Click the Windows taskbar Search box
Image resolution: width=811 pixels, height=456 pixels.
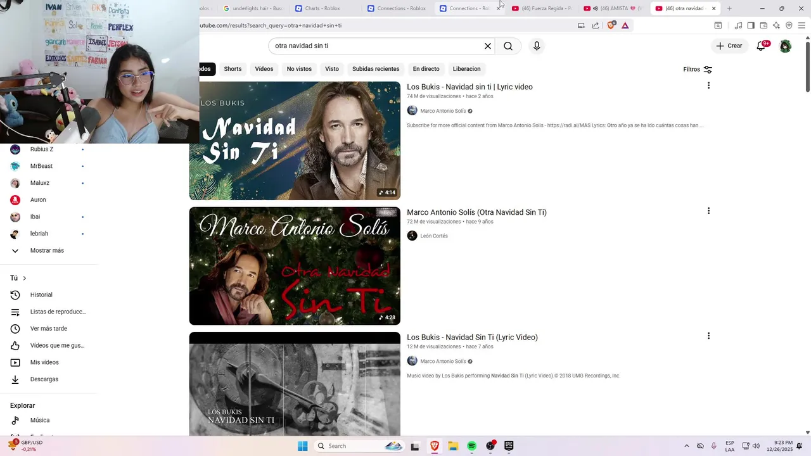coord(359,446)
